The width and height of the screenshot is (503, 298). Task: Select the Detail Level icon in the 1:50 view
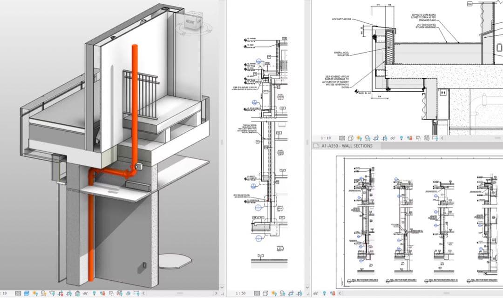pos(257,294)
